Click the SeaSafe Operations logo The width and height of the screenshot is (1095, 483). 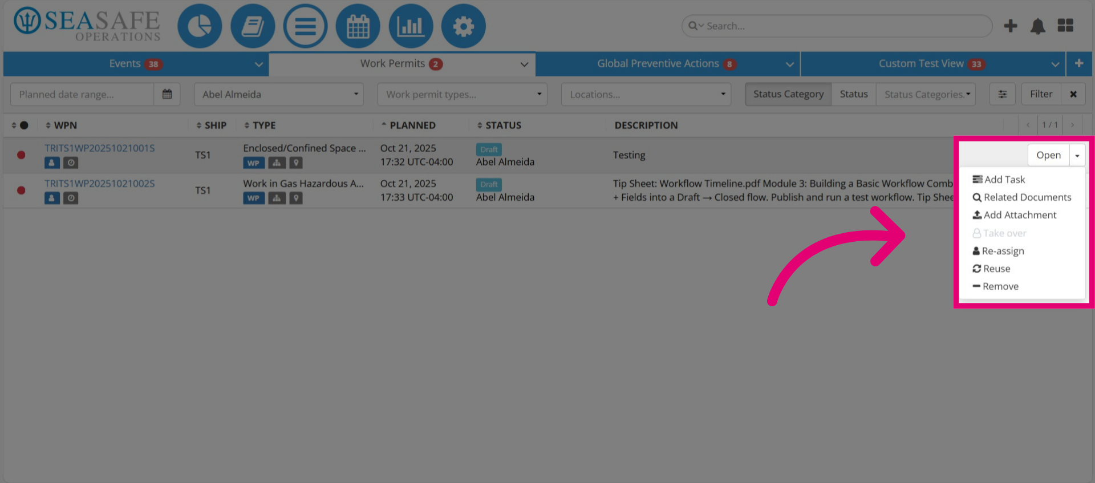click(x=87, y=25)
